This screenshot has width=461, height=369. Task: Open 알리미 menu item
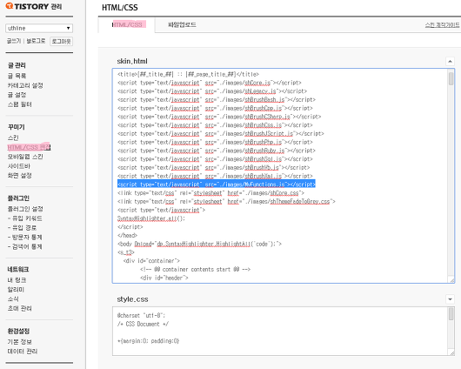pos(16,290)
